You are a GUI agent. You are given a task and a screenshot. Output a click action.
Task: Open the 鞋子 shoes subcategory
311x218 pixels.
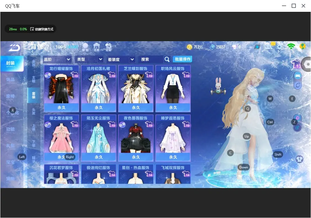34,160
